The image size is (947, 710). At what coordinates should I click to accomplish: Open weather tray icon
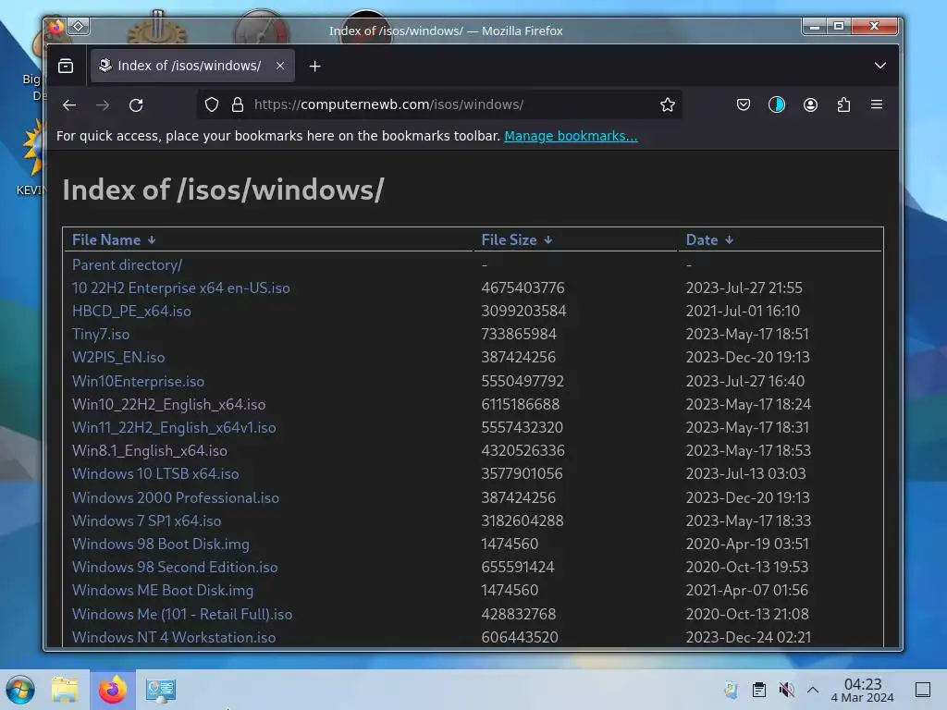(731, 690)
